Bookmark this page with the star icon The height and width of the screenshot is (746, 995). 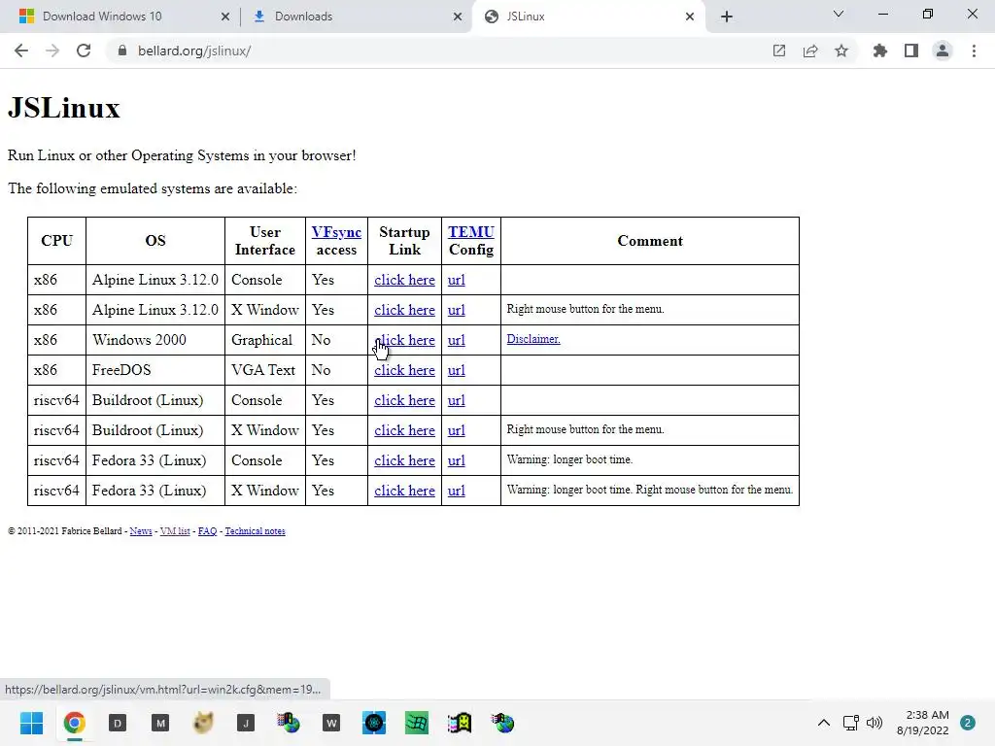point(841,51)
